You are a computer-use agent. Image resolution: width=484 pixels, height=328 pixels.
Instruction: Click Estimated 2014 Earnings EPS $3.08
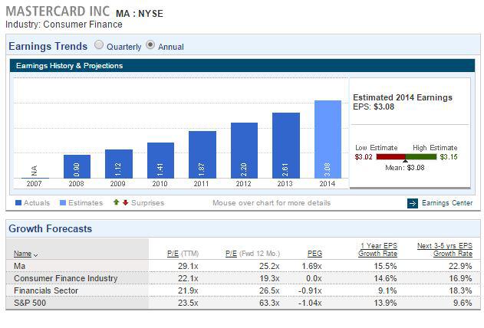coord(374,107)
